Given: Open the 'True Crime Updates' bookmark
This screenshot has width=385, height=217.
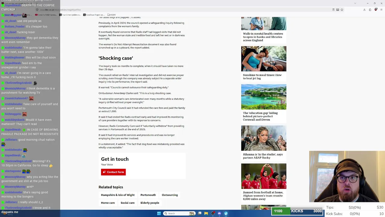Looking at the screenshot, I should [70, 15].
